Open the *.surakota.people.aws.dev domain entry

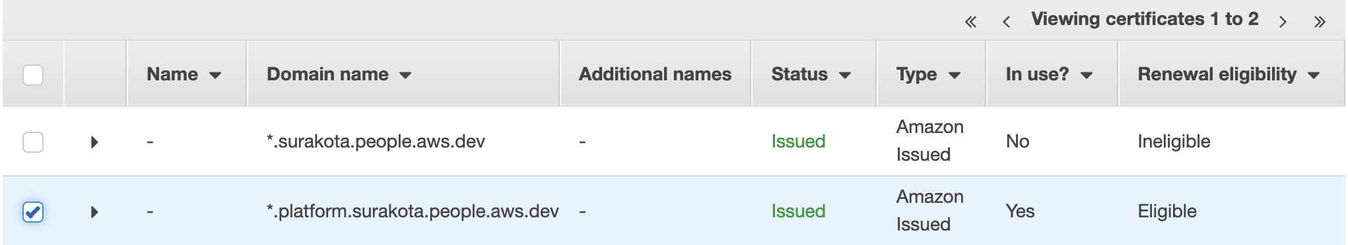click(x=376, y=142)
